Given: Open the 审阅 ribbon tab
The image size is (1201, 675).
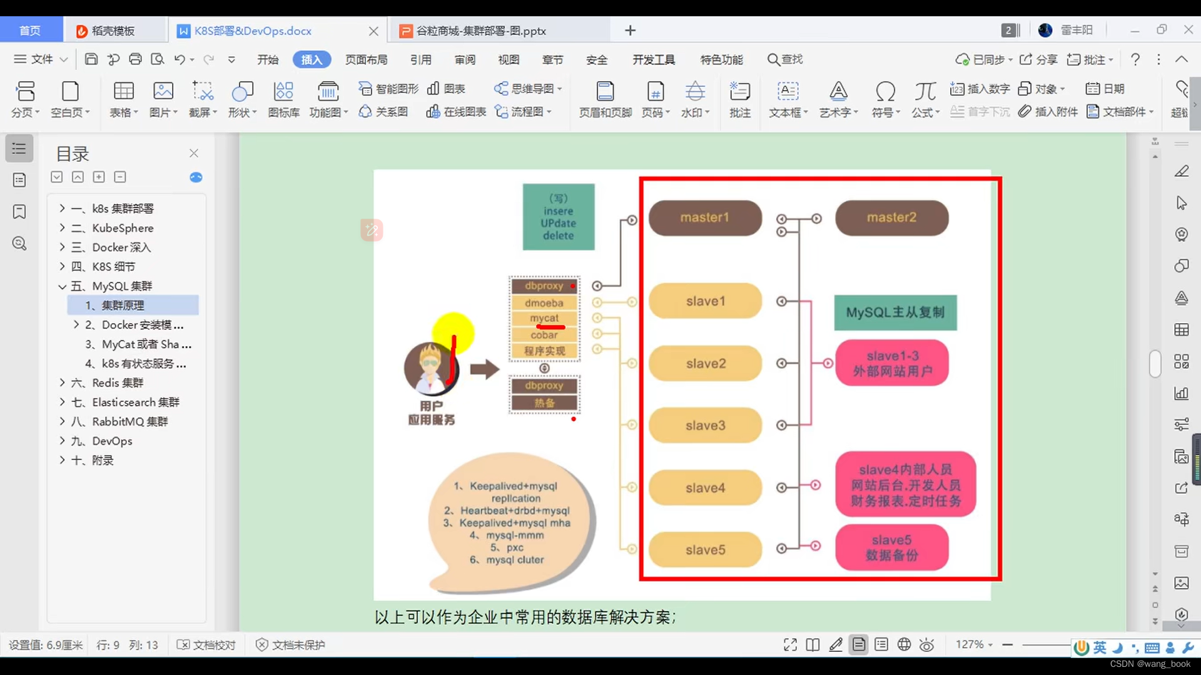Looking at the screenshot, I should pos(465,59).
